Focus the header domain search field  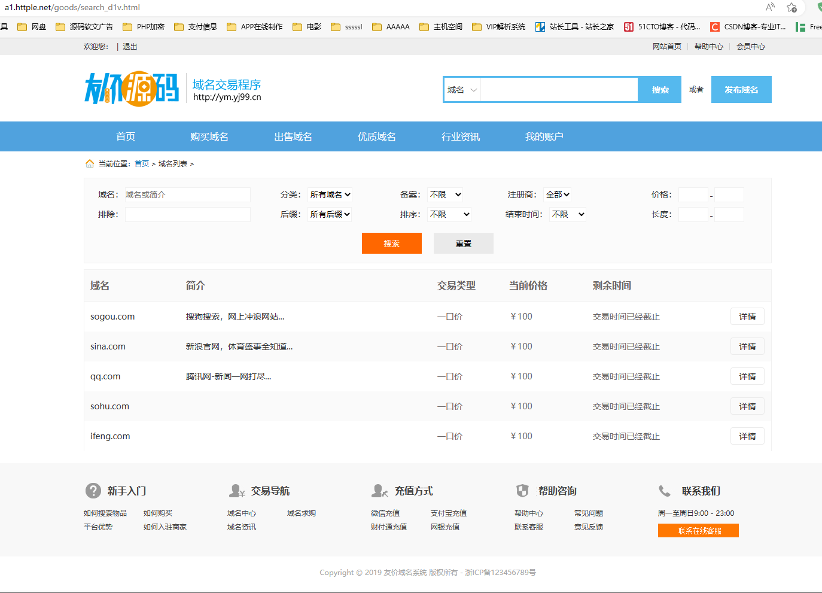click(559, 90)
